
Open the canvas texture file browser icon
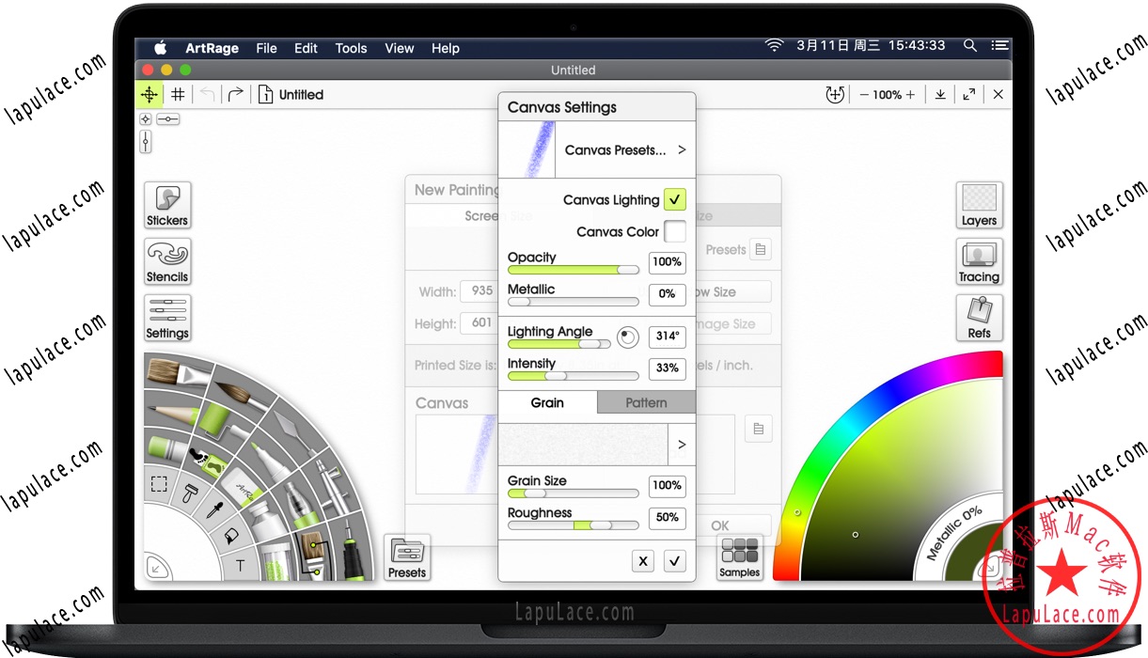coord(759,429)
